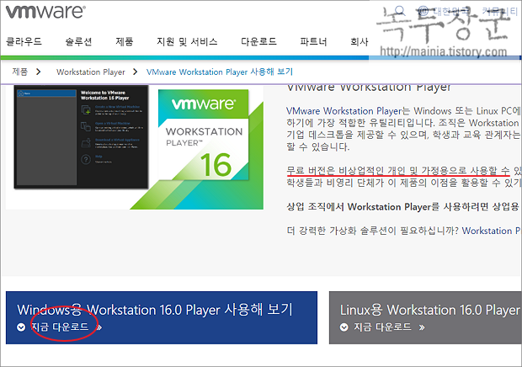Click the Workstation 16 Player product image
The width and height of the screenshot is (522, 367).
point(204,135)
